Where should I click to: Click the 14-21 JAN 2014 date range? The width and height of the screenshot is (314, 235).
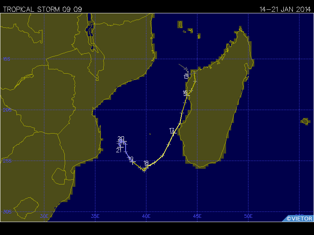[285, 9]
